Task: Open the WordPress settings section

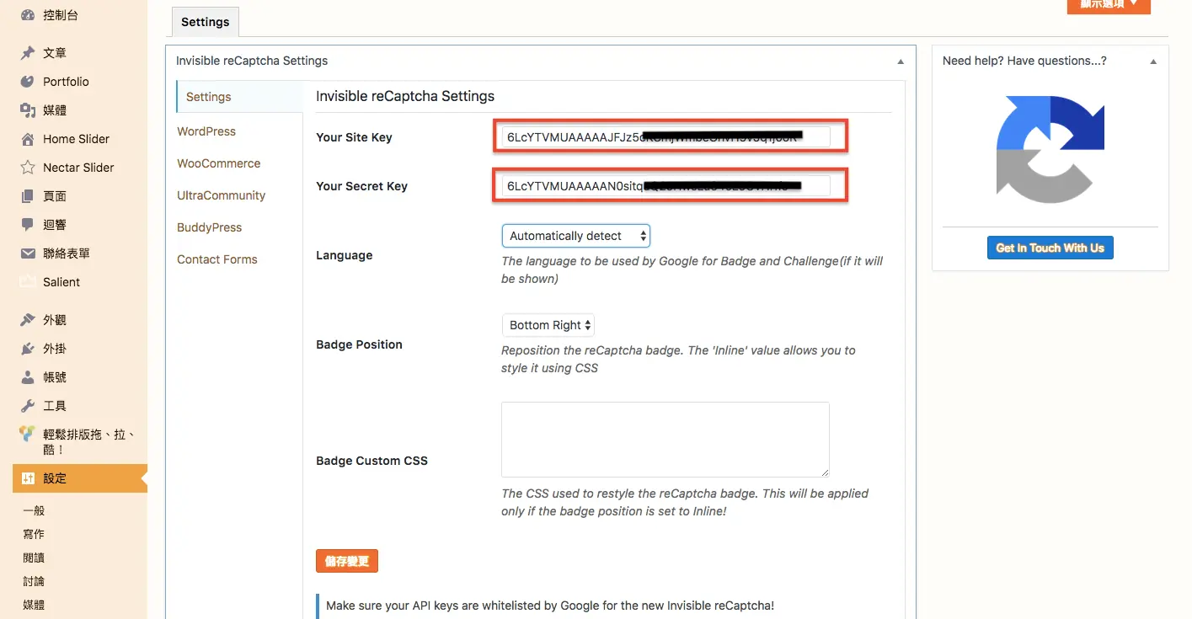Action: click(206, 131)
